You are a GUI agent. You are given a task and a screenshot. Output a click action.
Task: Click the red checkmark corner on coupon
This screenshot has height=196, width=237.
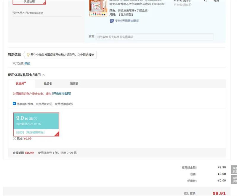coord(57,134)
